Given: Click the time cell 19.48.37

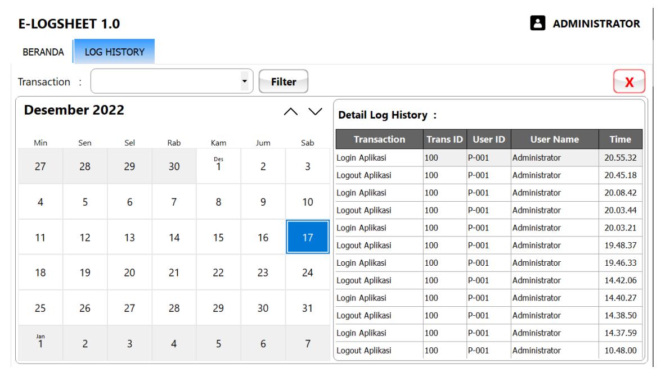Looking at the screenshot, I should coord(620,245).
